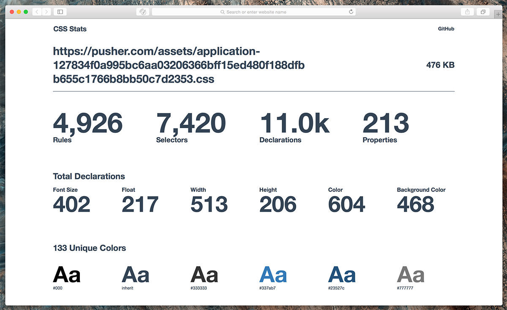Click the magnifying glass in the search field
Viewport: 507px width, 310px height.
point(222,12)
